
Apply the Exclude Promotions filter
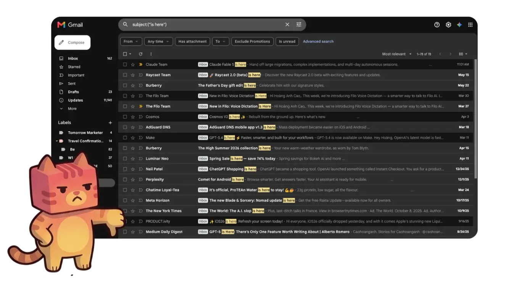(x=252, y=42)
